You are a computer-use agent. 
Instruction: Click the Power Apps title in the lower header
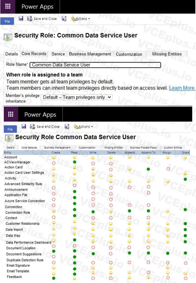tap(40, 115)
